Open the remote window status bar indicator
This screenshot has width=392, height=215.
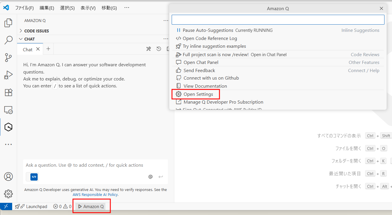pyautogui.click(x=6, y=207)
